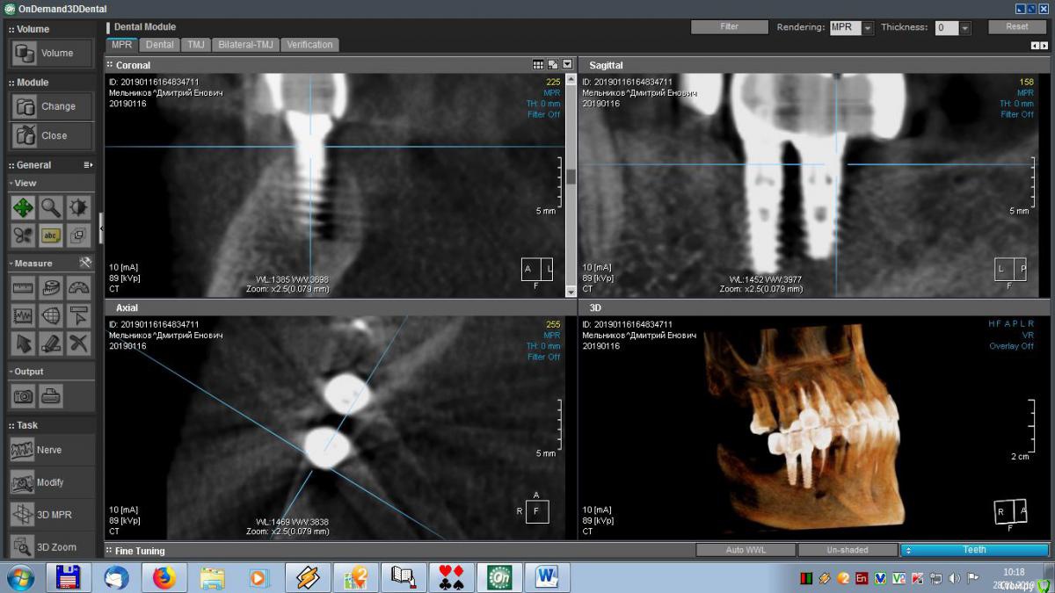The width and height of the screenshot is (1055, 593).
Task: Switch to the Verification tab
Action: click(x=309, y=45)
